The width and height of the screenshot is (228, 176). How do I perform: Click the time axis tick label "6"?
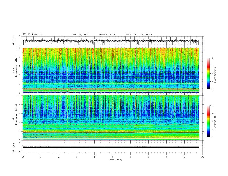[x=130, y=157]
